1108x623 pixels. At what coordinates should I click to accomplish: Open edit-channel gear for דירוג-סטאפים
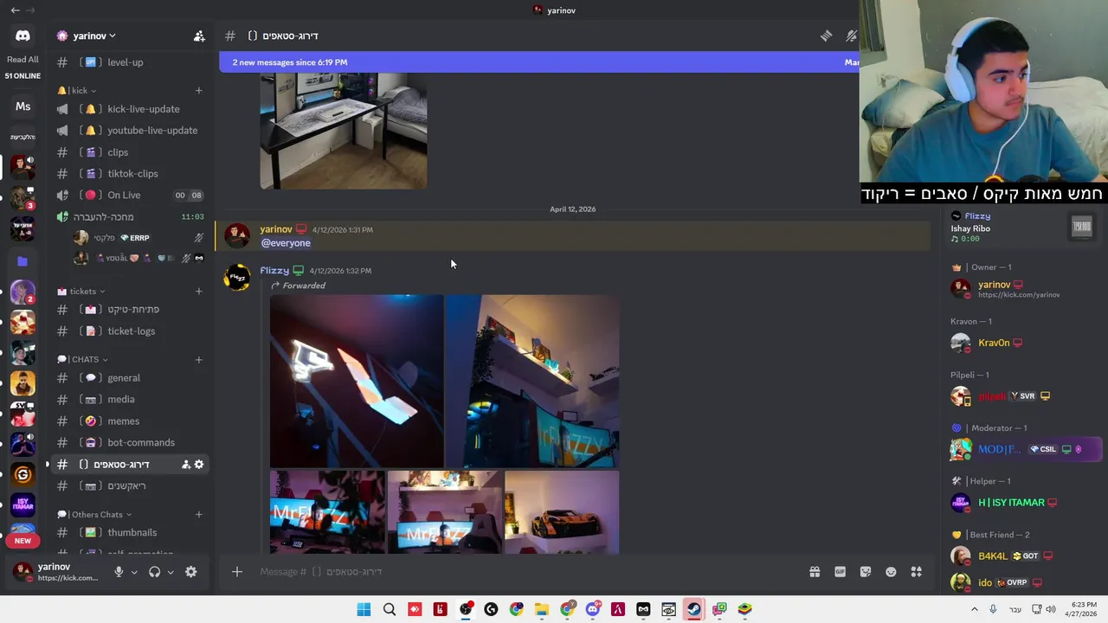199,465
